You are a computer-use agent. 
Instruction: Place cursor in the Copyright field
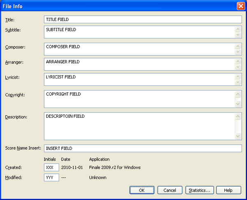pos(139,99)
